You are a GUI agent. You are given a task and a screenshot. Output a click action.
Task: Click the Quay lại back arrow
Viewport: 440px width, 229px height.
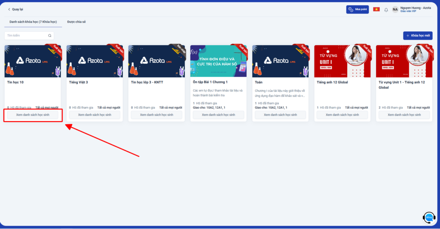click(x=9, y=9)
